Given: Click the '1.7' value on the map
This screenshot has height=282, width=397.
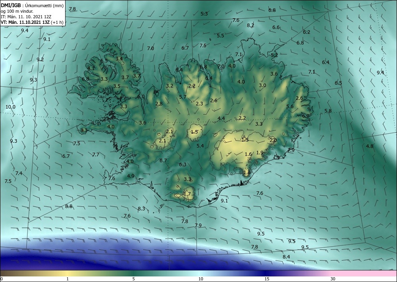Looking at the screenshot, I should (187, 194).
